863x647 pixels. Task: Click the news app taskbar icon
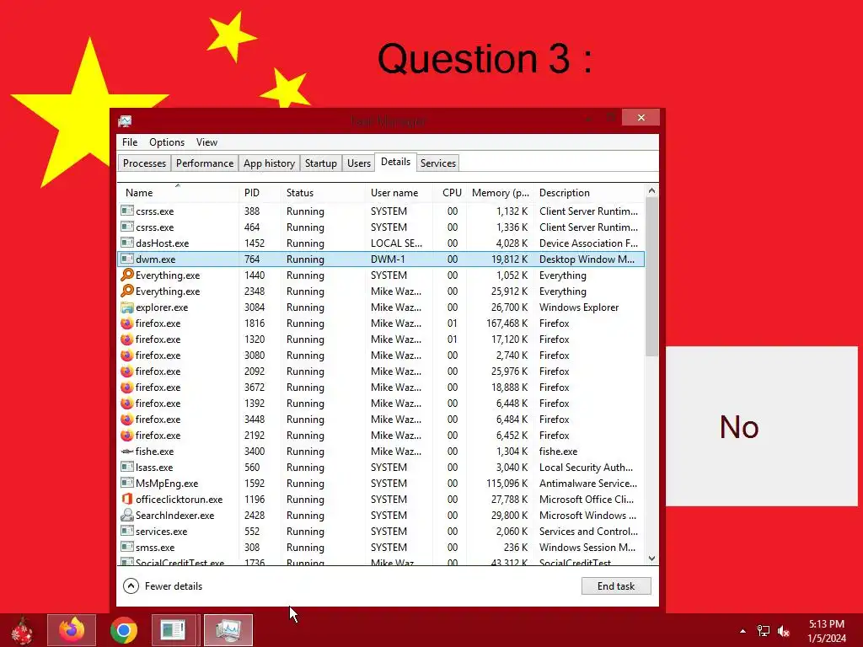pos(174,630)
